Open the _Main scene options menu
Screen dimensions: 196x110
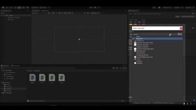point(30,16)
